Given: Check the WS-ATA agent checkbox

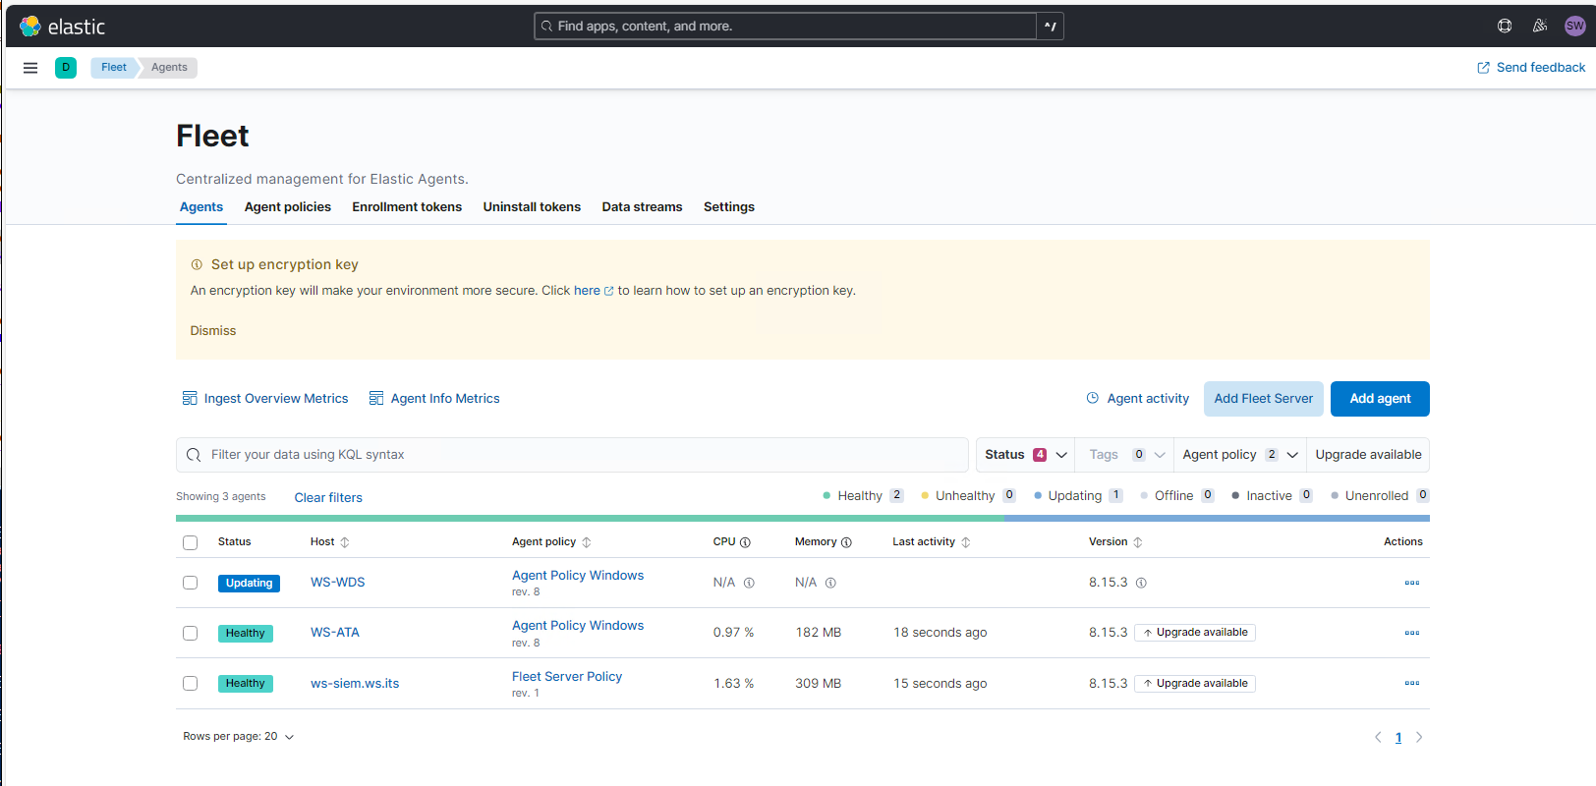Looking at the screenshot, I should (x=191, y=633).
